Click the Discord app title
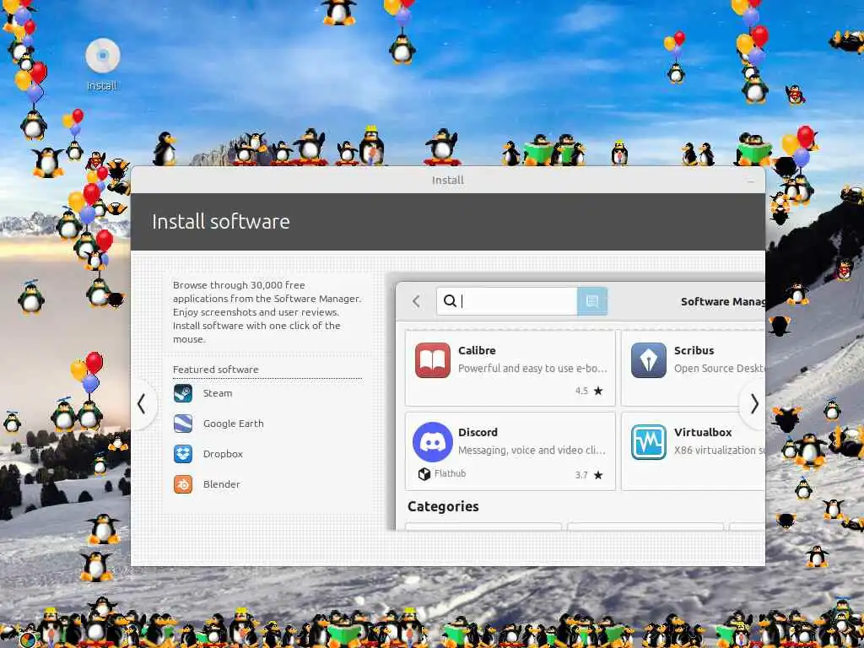The image size is (864, 648). 478,433
